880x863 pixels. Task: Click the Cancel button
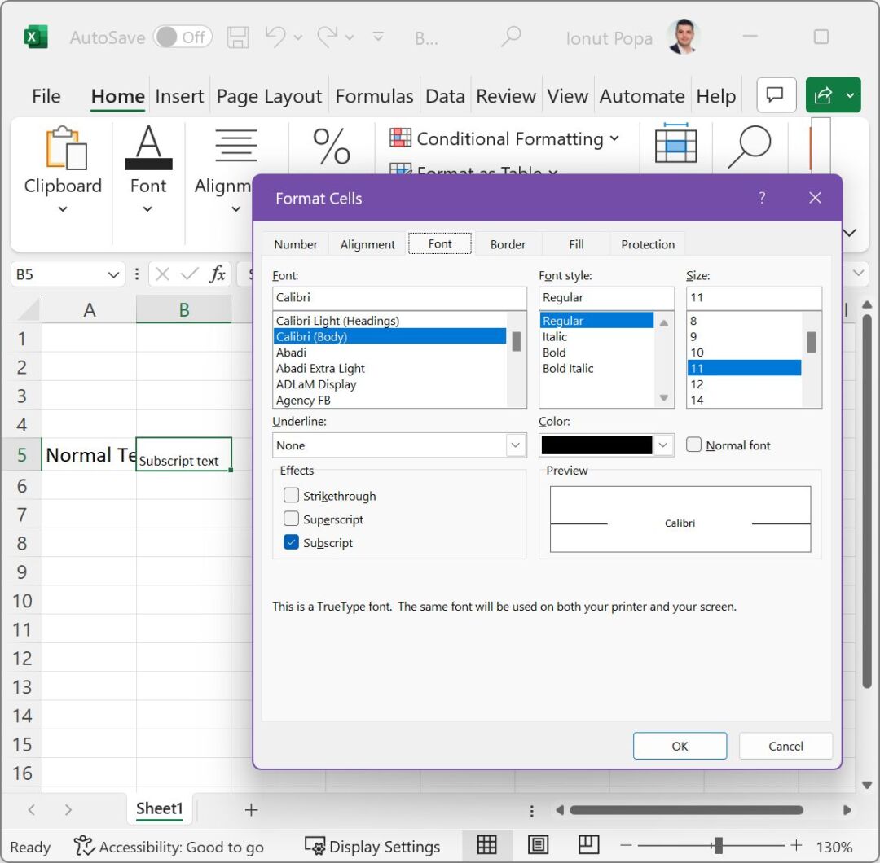(x=785, y=745)
